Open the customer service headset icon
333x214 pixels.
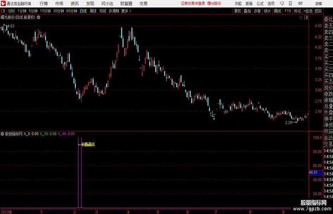[282, 4]
